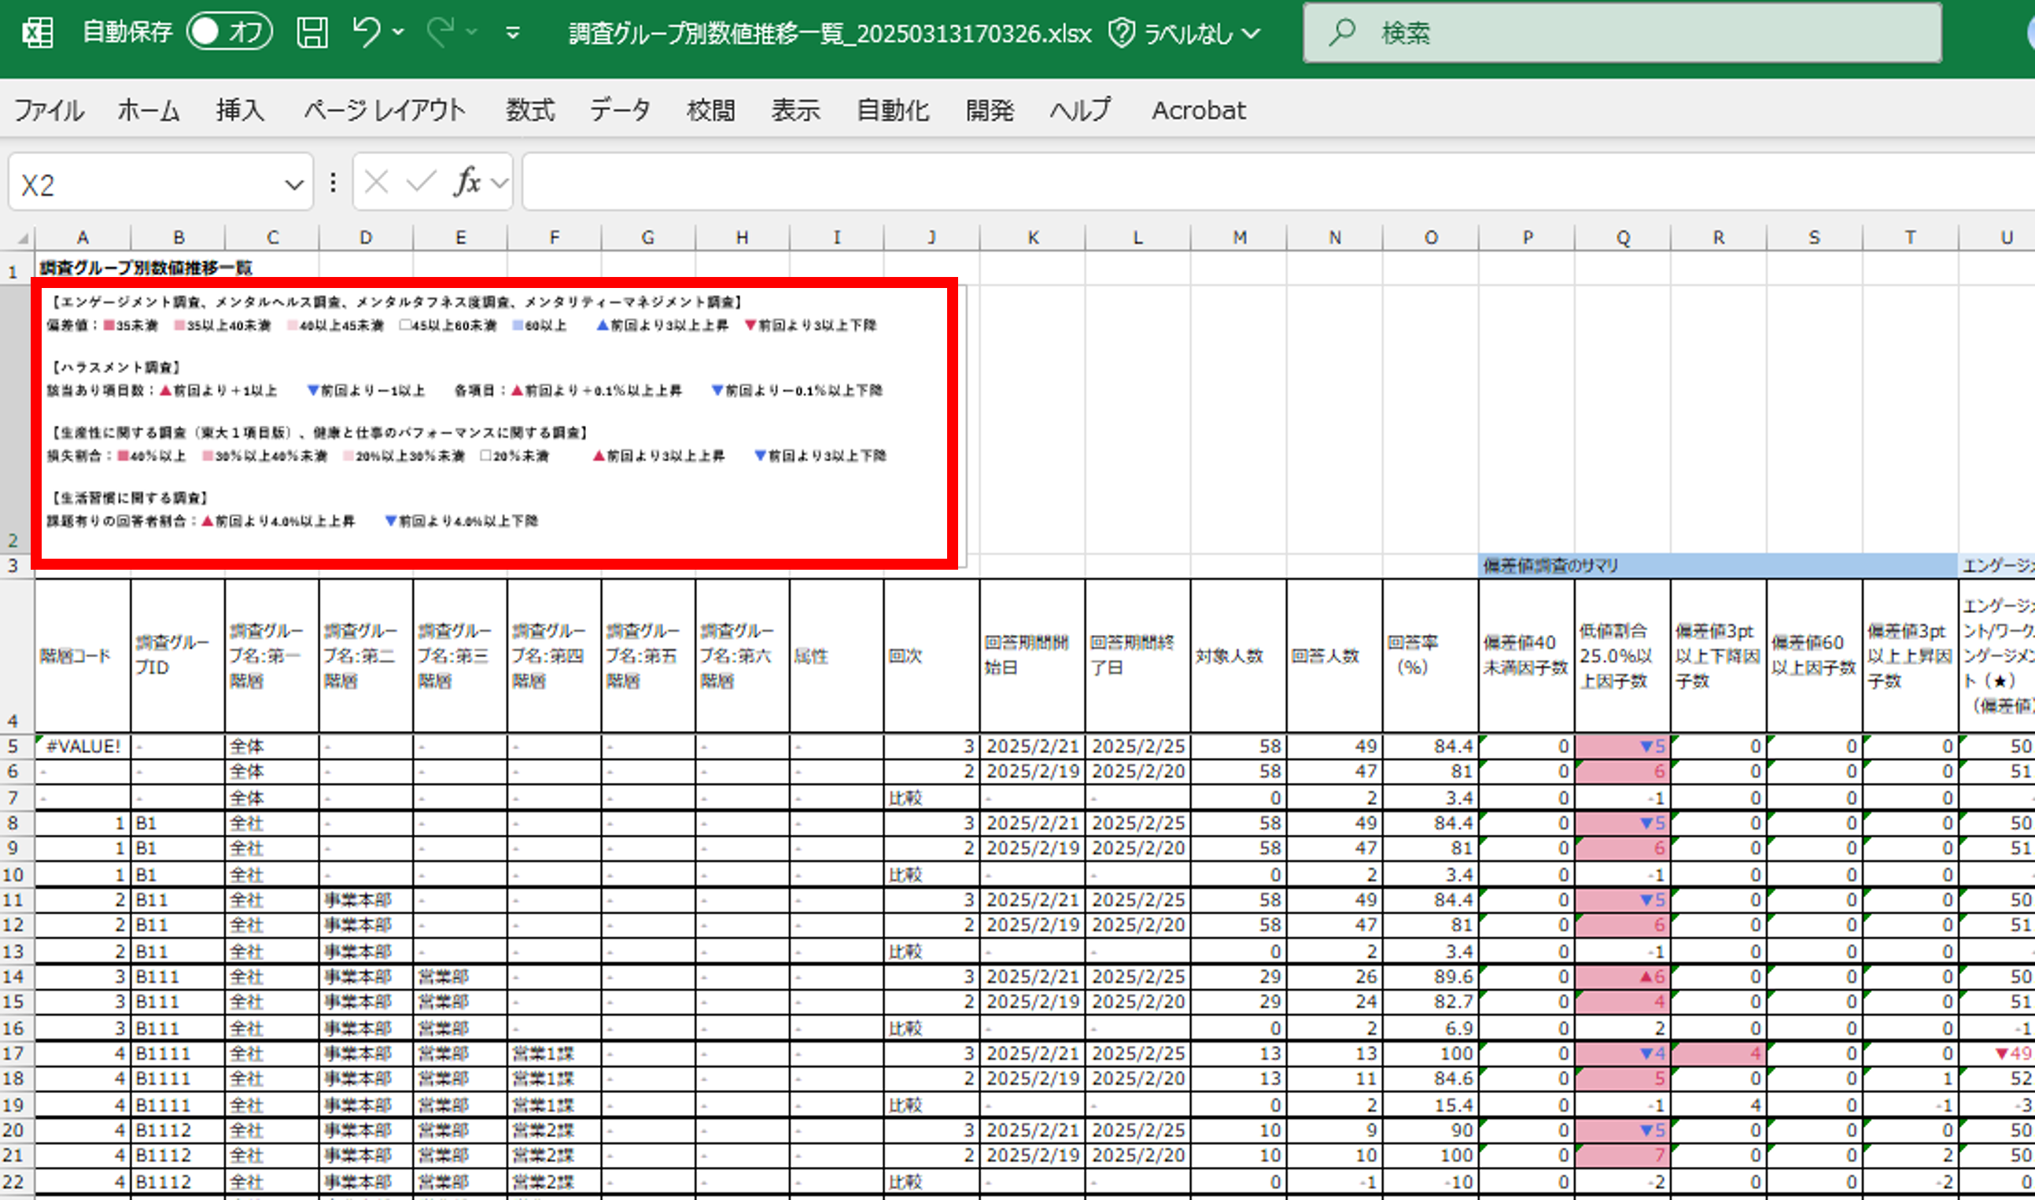Click 営業2課 cell in row 21

555,1155
